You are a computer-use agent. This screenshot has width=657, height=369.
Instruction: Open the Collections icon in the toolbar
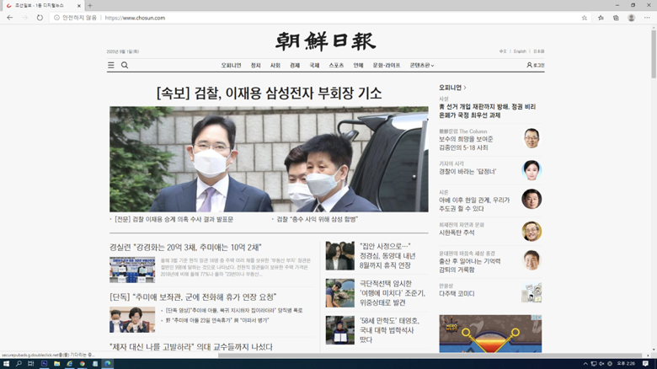pos(616,18)
